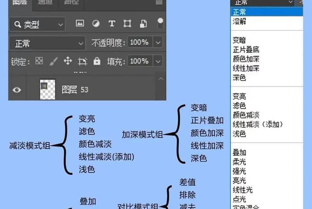Screen dimensions: 312x209
Task: Open the 类型 filter dropdown
Action: coord(37,24)
